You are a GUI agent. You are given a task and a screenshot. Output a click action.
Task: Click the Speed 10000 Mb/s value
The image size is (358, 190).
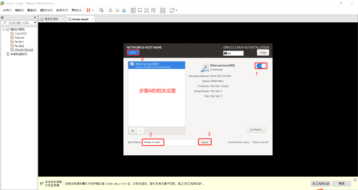pos(217,81)
